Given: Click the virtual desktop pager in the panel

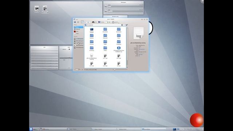Looking at the screenshot, I should pyautogui.click(x=176, y=129).
